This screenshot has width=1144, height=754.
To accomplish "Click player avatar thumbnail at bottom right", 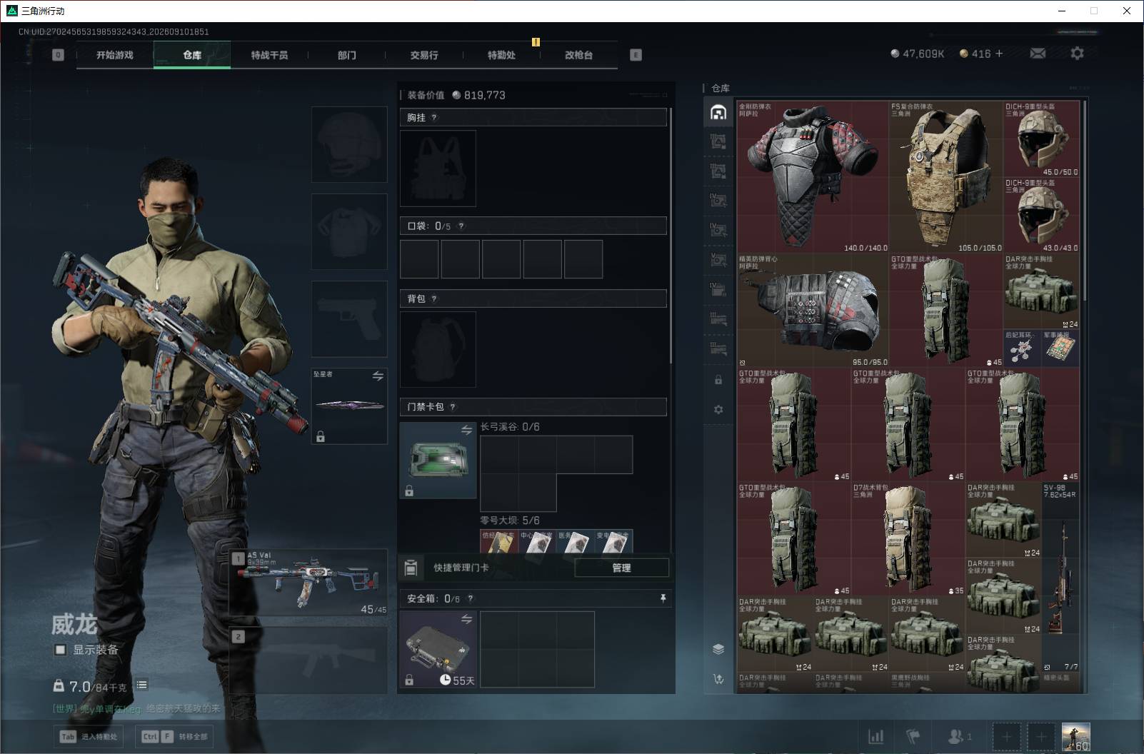I will 1076,736.
